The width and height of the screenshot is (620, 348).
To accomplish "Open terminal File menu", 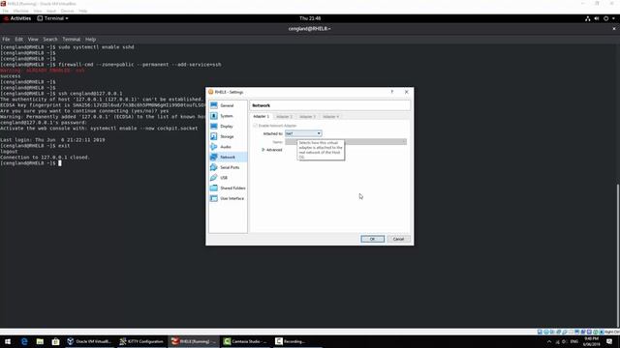I will click(x=6, y=40).
